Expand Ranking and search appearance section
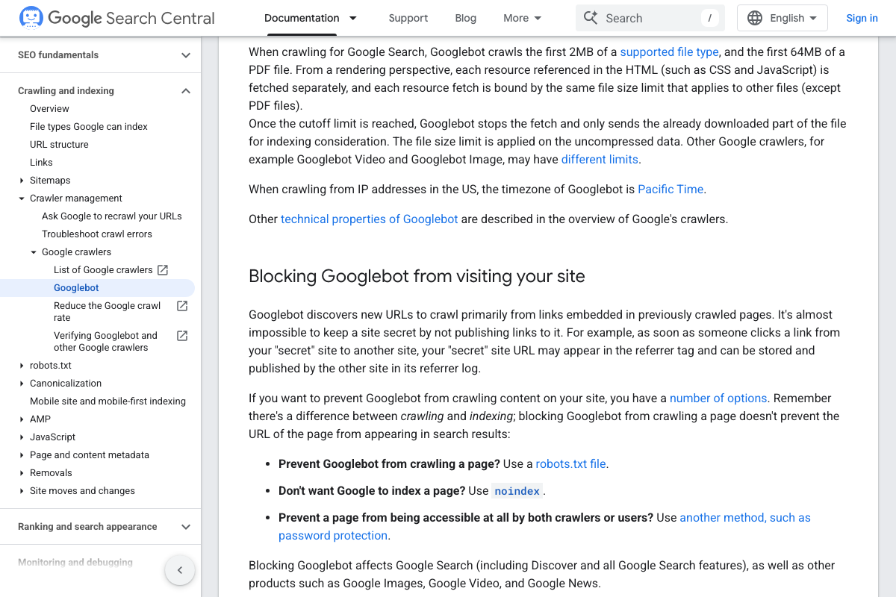The height and width of the screenshot is (597, 896). (186, 527)
